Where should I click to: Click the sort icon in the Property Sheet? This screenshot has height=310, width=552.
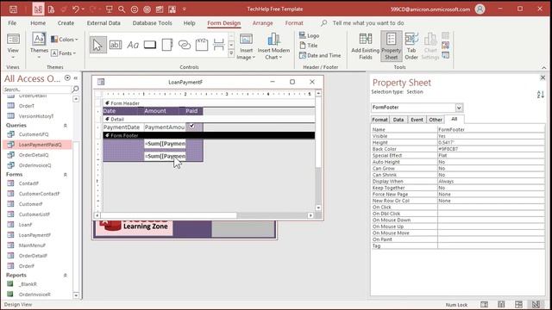(541, 94)
